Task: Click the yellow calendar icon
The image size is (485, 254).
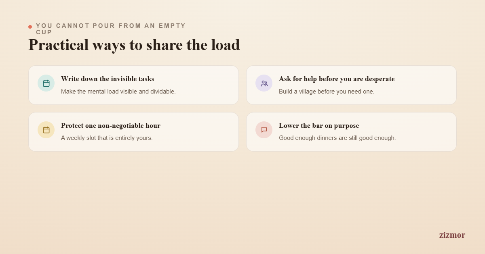Action: (x=46, y=130)
